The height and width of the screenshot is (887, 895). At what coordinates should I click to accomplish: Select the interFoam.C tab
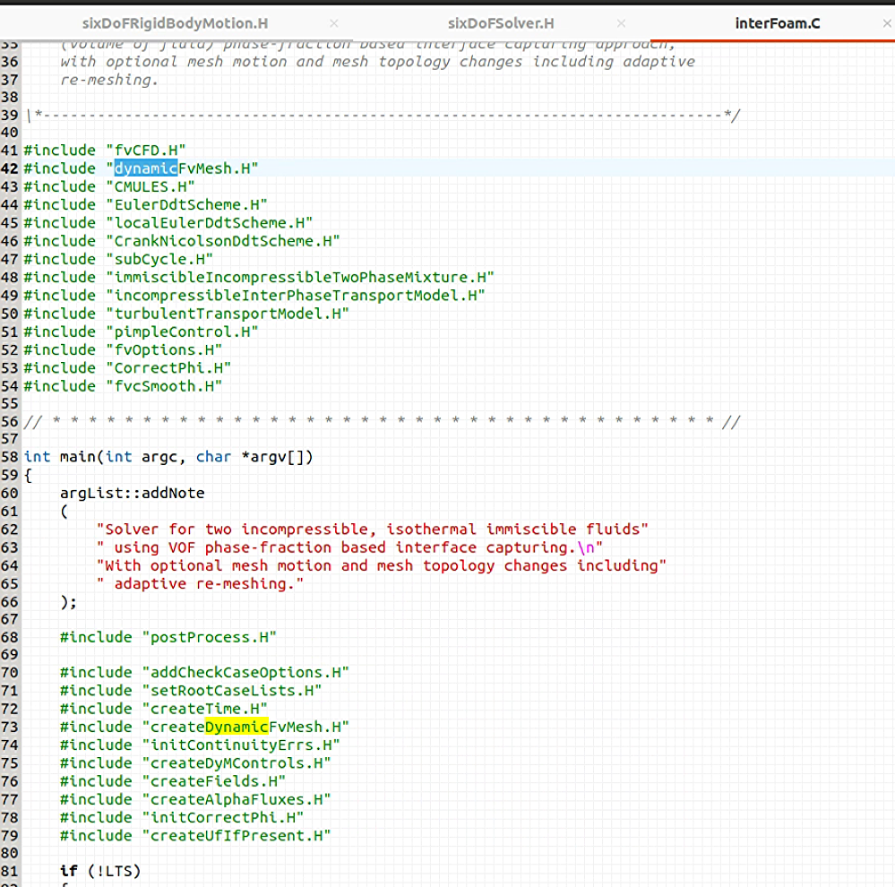point(777,23)
